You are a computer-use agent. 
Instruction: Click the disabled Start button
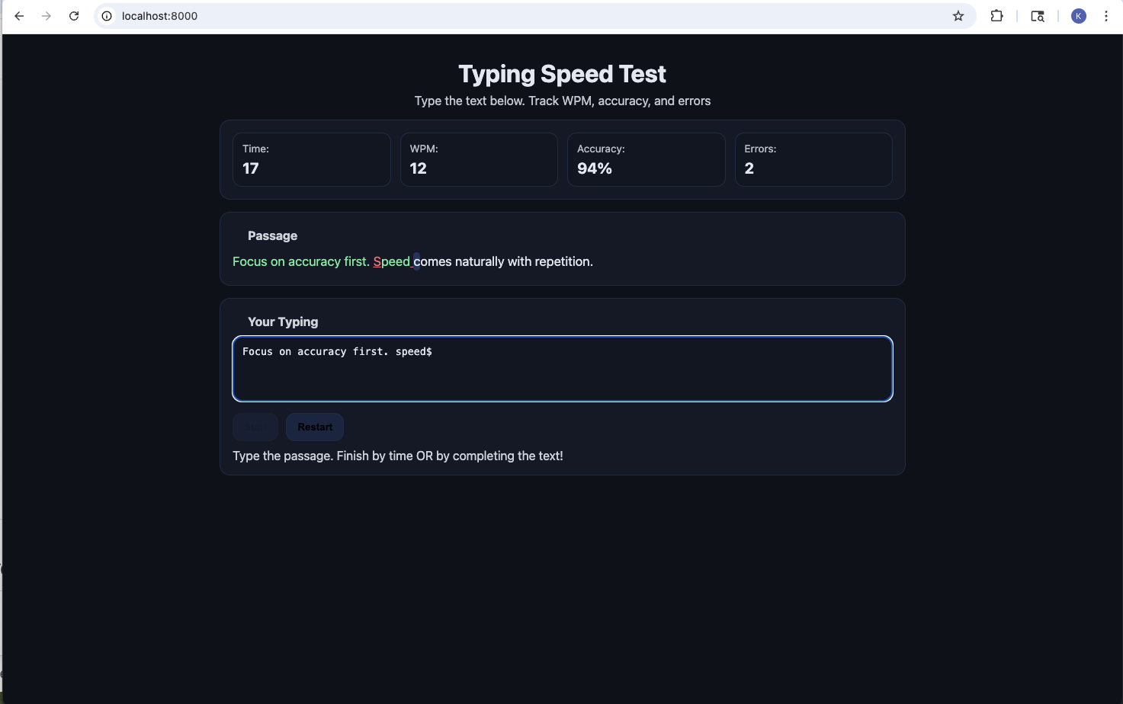[x=255, y=427]
